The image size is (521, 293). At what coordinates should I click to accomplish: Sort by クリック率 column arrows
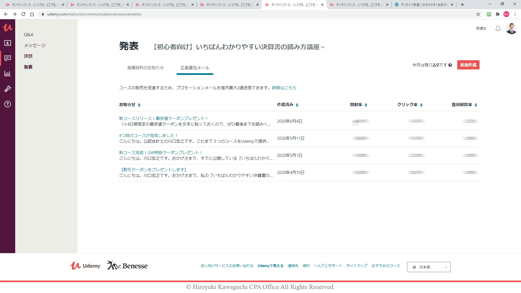(x=421, y=105)
